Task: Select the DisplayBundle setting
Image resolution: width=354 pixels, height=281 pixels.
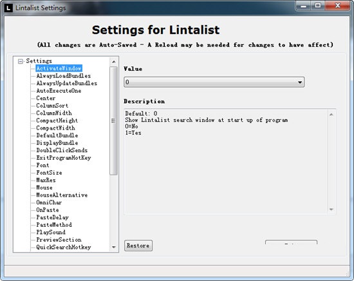Action: tap(57, 143)
